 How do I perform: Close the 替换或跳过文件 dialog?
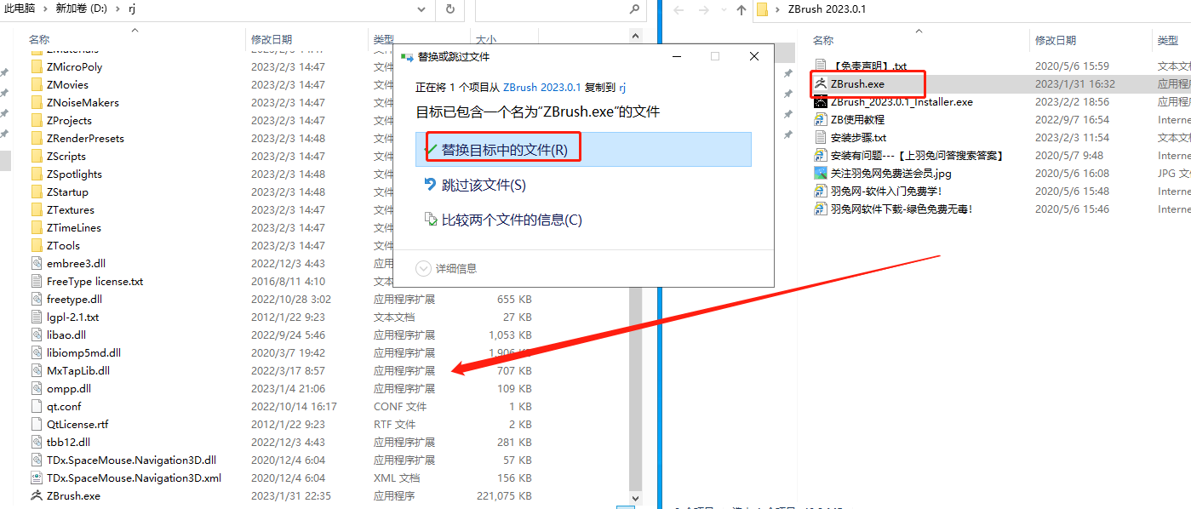click(x=754, y=56)
